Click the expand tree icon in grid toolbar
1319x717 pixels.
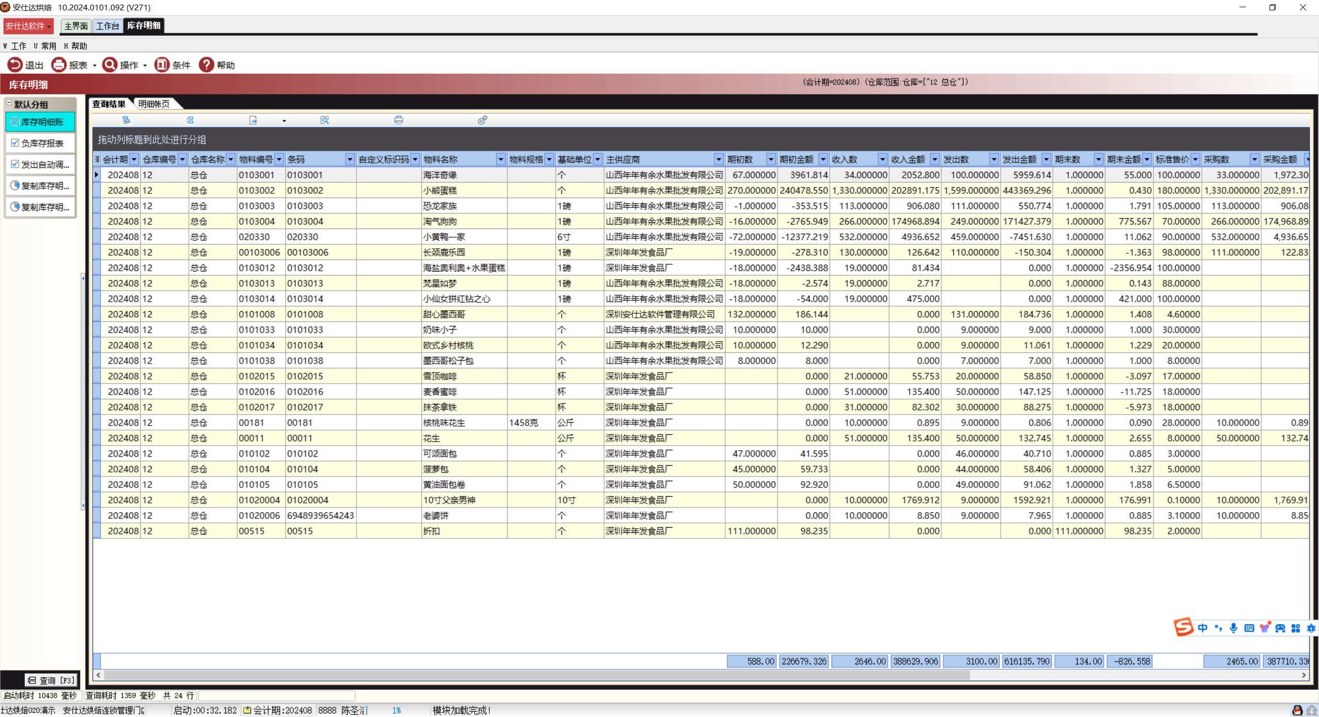point(126,120)
